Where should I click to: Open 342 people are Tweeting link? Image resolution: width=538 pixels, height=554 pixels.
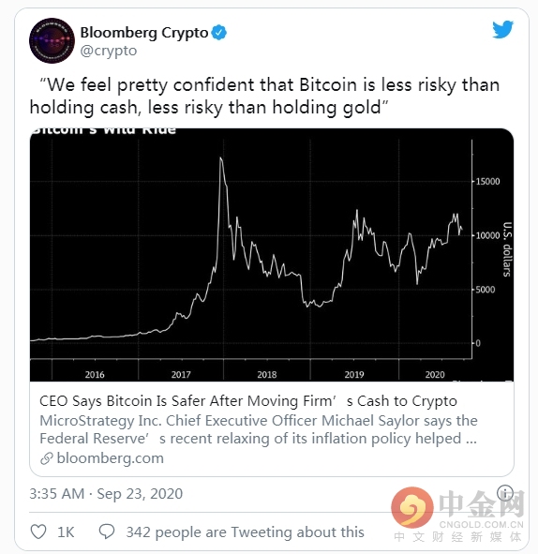(x=246, y=532)
